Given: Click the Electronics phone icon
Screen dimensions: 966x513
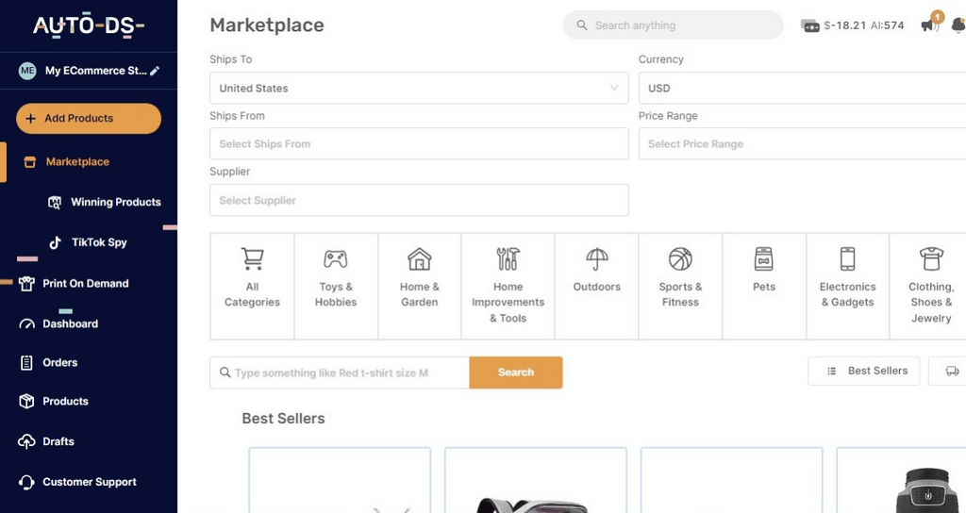Looking at the screenshot, I should (848, 258).
